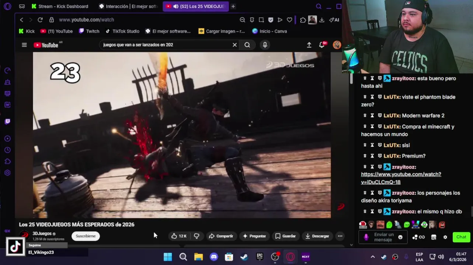
Task: Open File Explorer from the taskbar
Action: pos(198,257)
